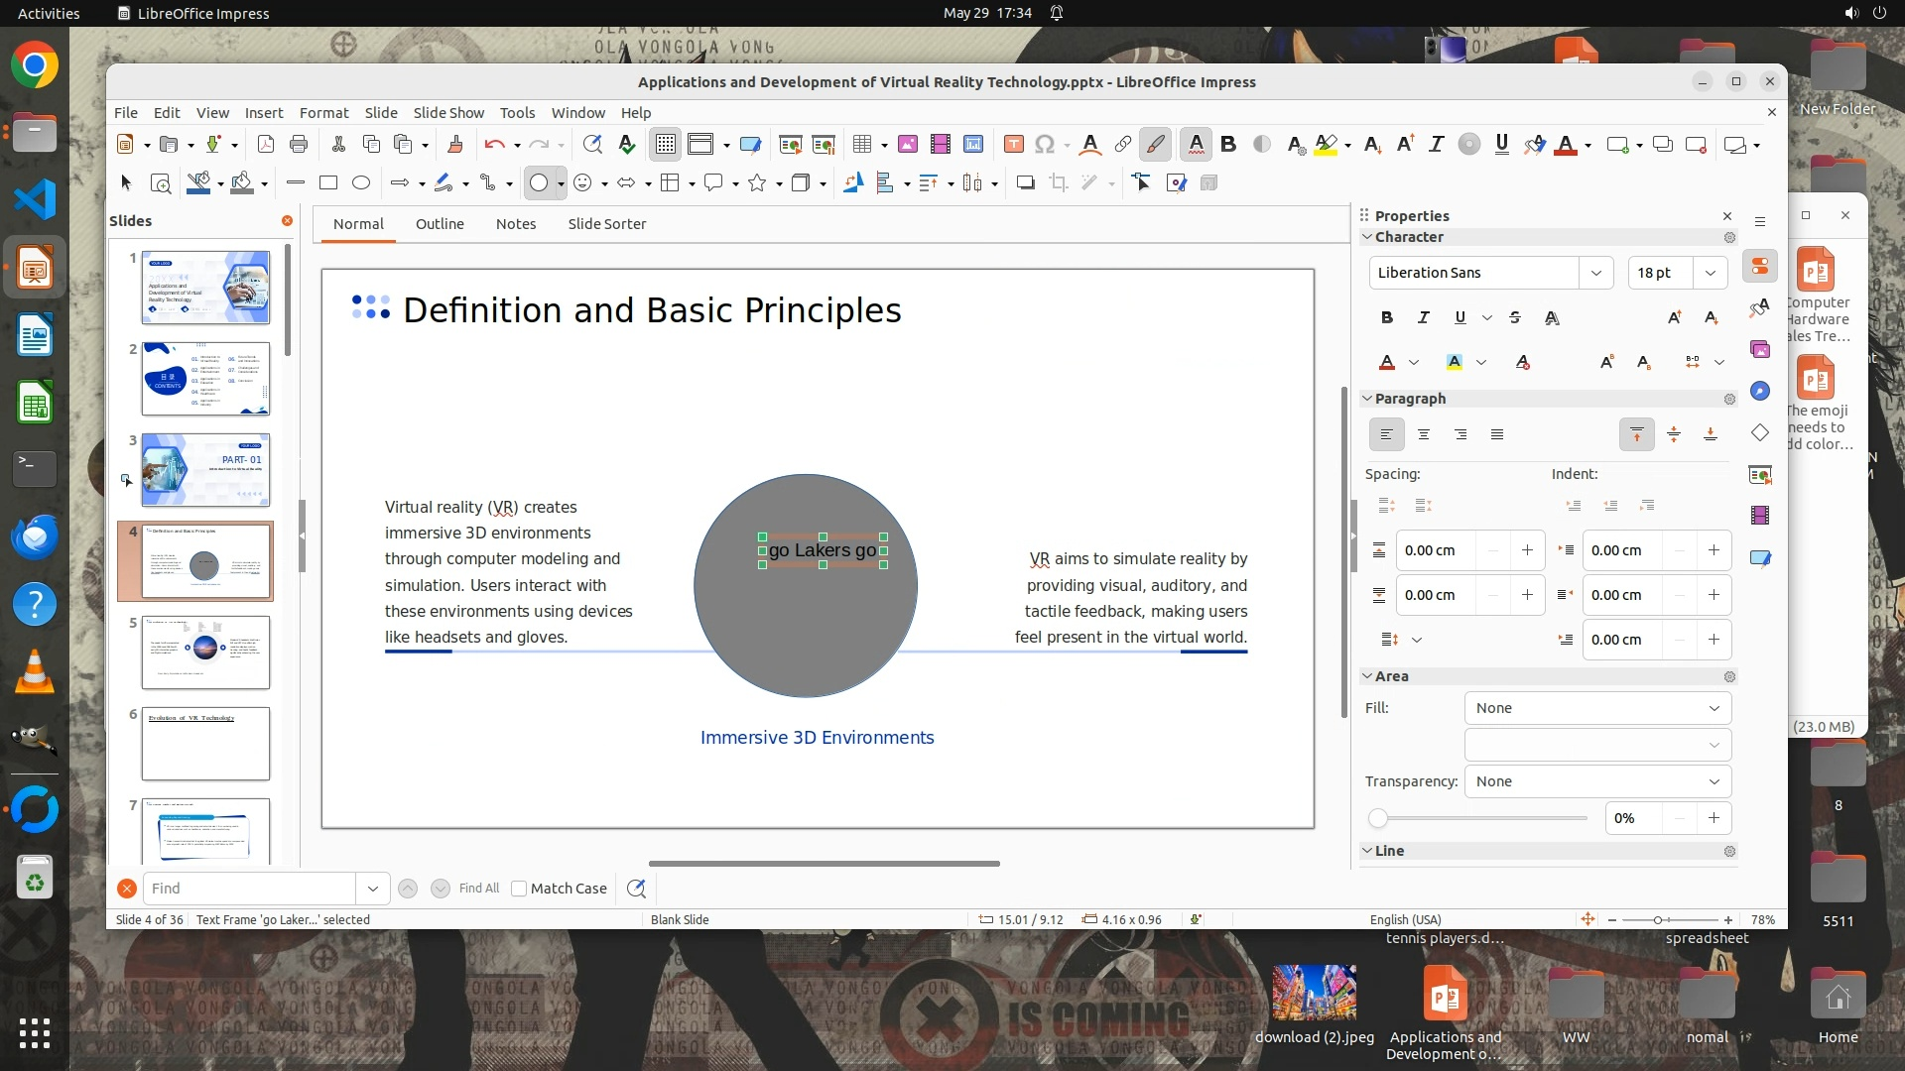This screenshot has width=1905, height=1071.
Task: Open the Slide Show menu
Action: (x=448, y=113)
